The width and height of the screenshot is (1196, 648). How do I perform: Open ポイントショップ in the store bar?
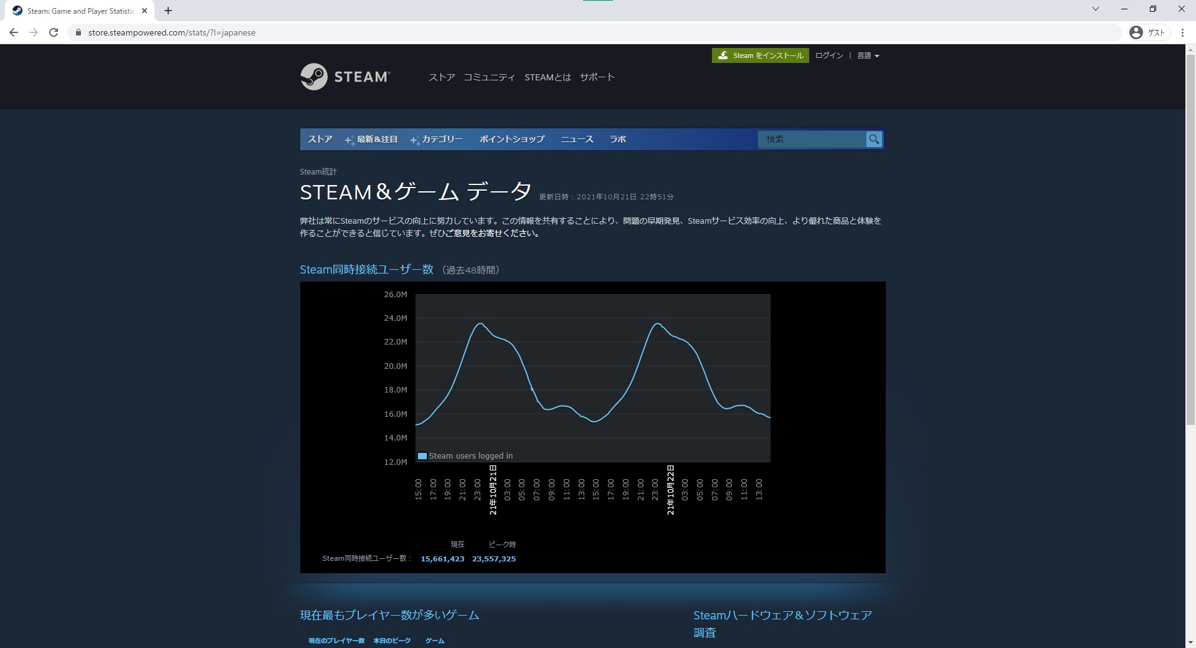tap(512, 139)
